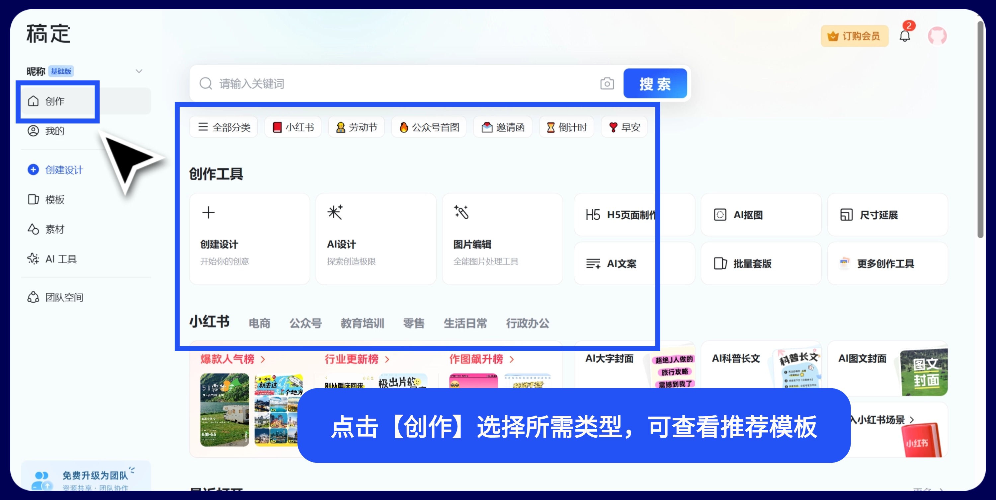
Task: Open the H5页面制作 tool
Action: coord(634,214)
